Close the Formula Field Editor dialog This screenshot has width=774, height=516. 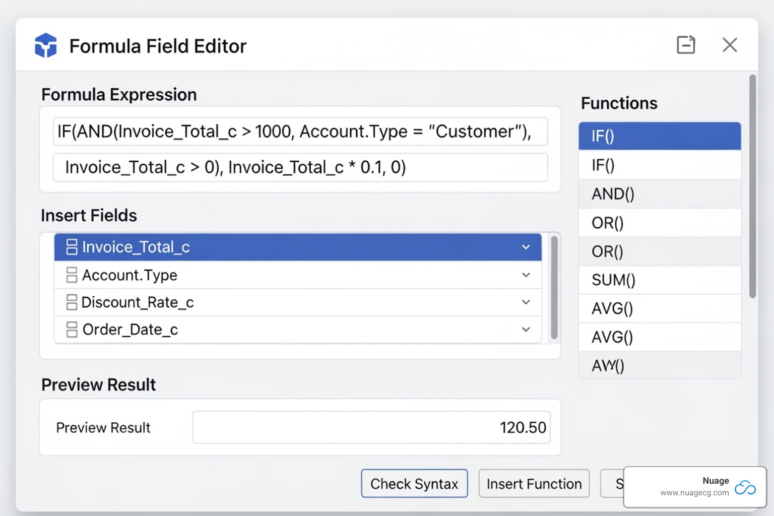click(729, 45)
